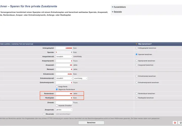Click the floppy disk save icon
Image resolution: width=182 pixels, height=126 pixels.
tap(180, 123)
